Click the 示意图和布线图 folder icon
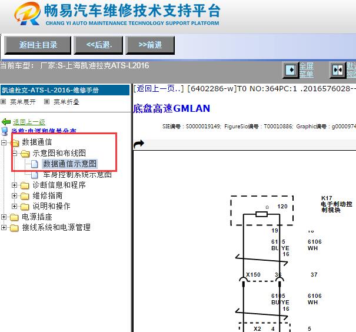 click(x=25, y=154)
